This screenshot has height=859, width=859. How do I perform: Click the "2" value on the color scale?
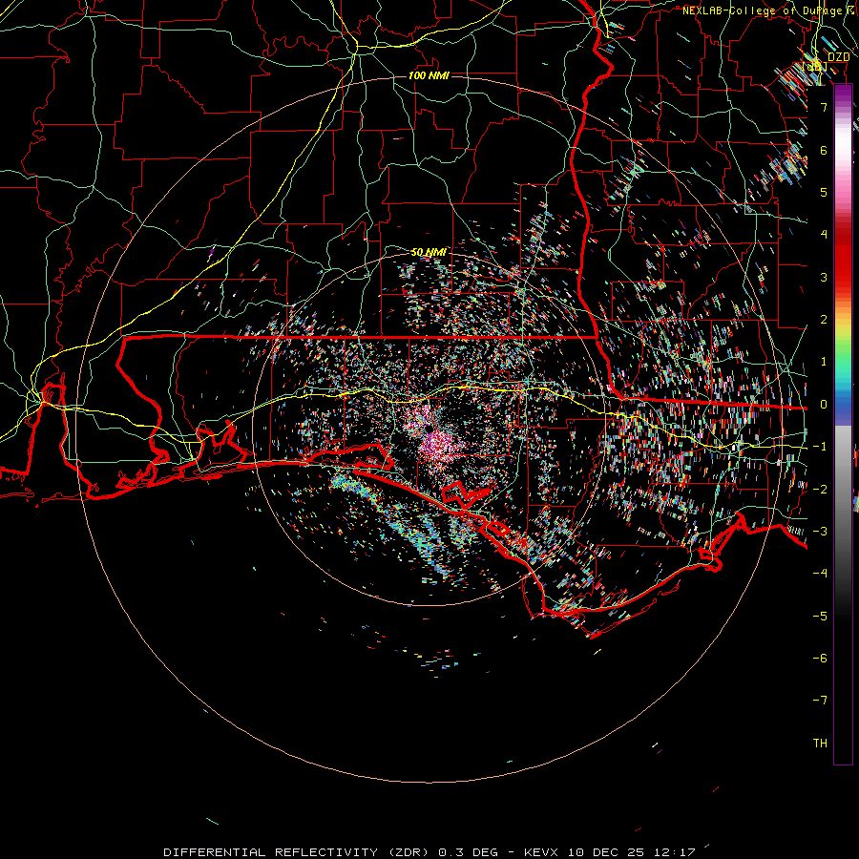[x=824, y=320]
